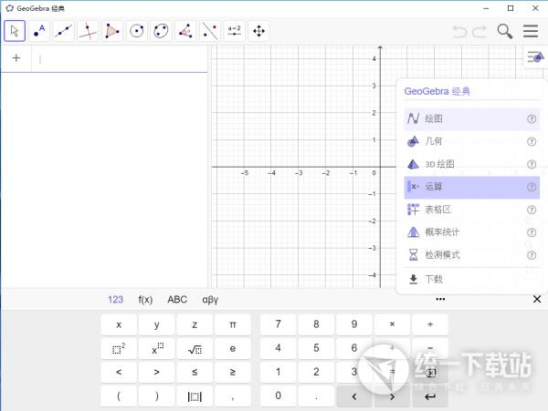Image resolution: width=548 pixels, height=411 pixels.
Task: Open help icon next to 表格区
Action: pos(532,210)
